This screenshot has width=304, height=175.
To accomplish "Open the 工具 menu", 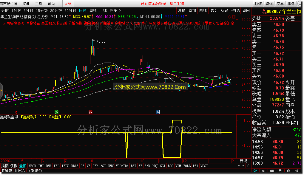I will pos(38,4).
